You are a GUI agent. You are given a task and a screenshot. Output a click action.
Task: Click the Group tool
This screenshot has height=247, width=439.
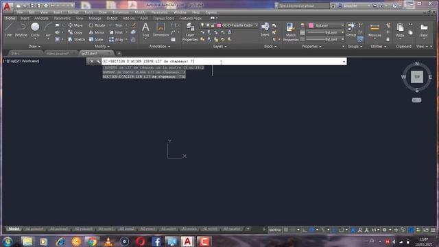pos(351,30)
